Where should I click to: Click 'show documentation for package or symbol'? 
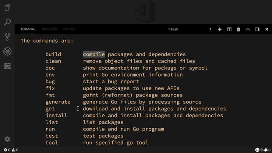[145, 68]
